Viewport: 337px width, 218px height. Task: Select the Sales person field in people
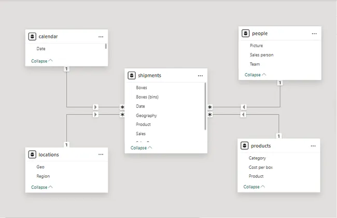(261, 55)
